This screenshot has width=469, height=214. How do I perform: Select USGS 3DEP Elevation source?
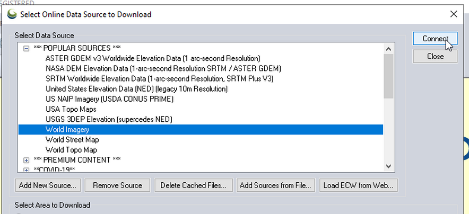pyautogui.click(x=116, y=119)
